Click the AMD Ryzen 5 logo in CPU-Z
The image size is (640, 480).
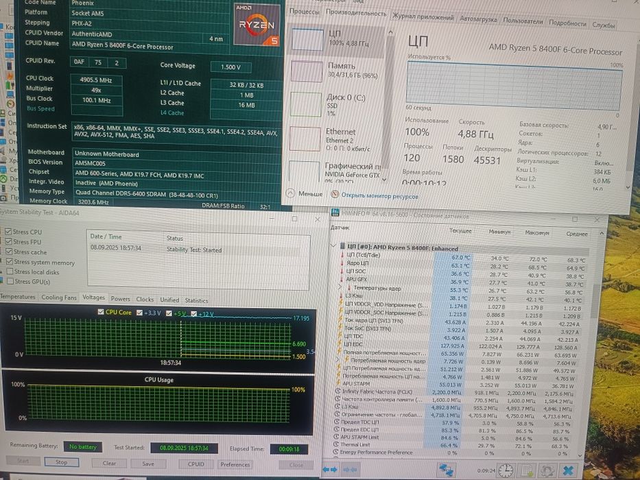[257, 25]
